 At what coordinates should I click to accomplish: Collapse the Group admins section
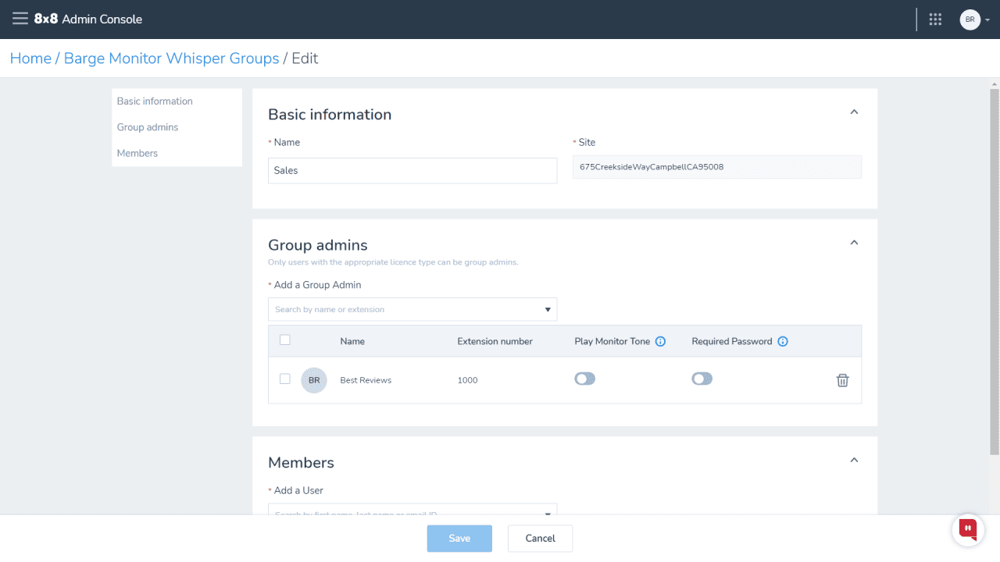tap(854, 243)
